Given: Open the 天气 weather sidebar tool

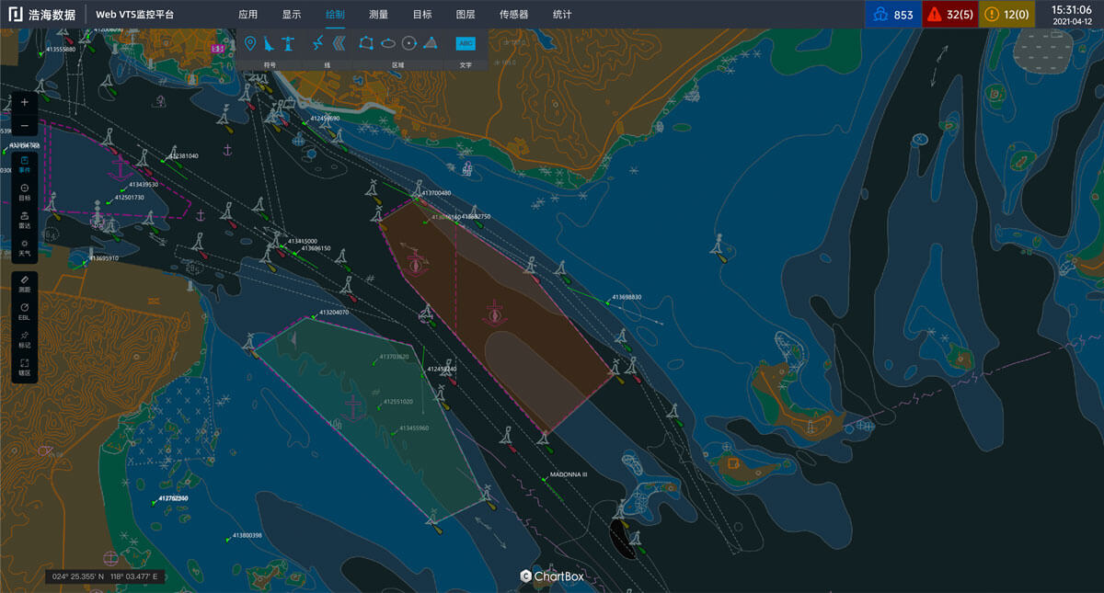Looking at the screenshot, I should click(25, 247).
